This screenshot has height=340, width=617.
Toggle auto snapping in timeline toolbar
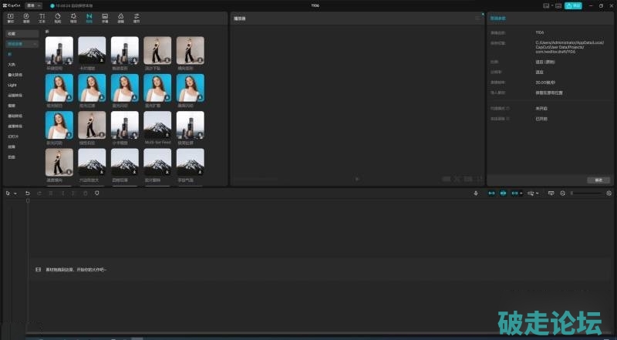coord(504,193)
